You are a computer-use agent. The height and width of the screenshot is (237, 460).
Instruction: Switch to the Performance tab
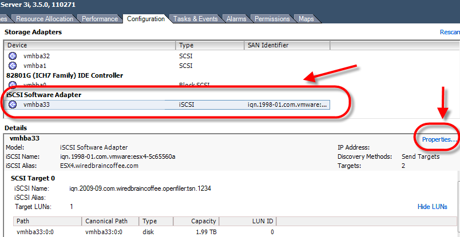point(100,19)
